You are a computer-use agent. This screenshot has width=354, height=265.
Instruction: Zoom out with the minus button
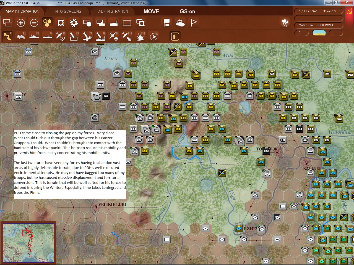[x=34, y=23]
